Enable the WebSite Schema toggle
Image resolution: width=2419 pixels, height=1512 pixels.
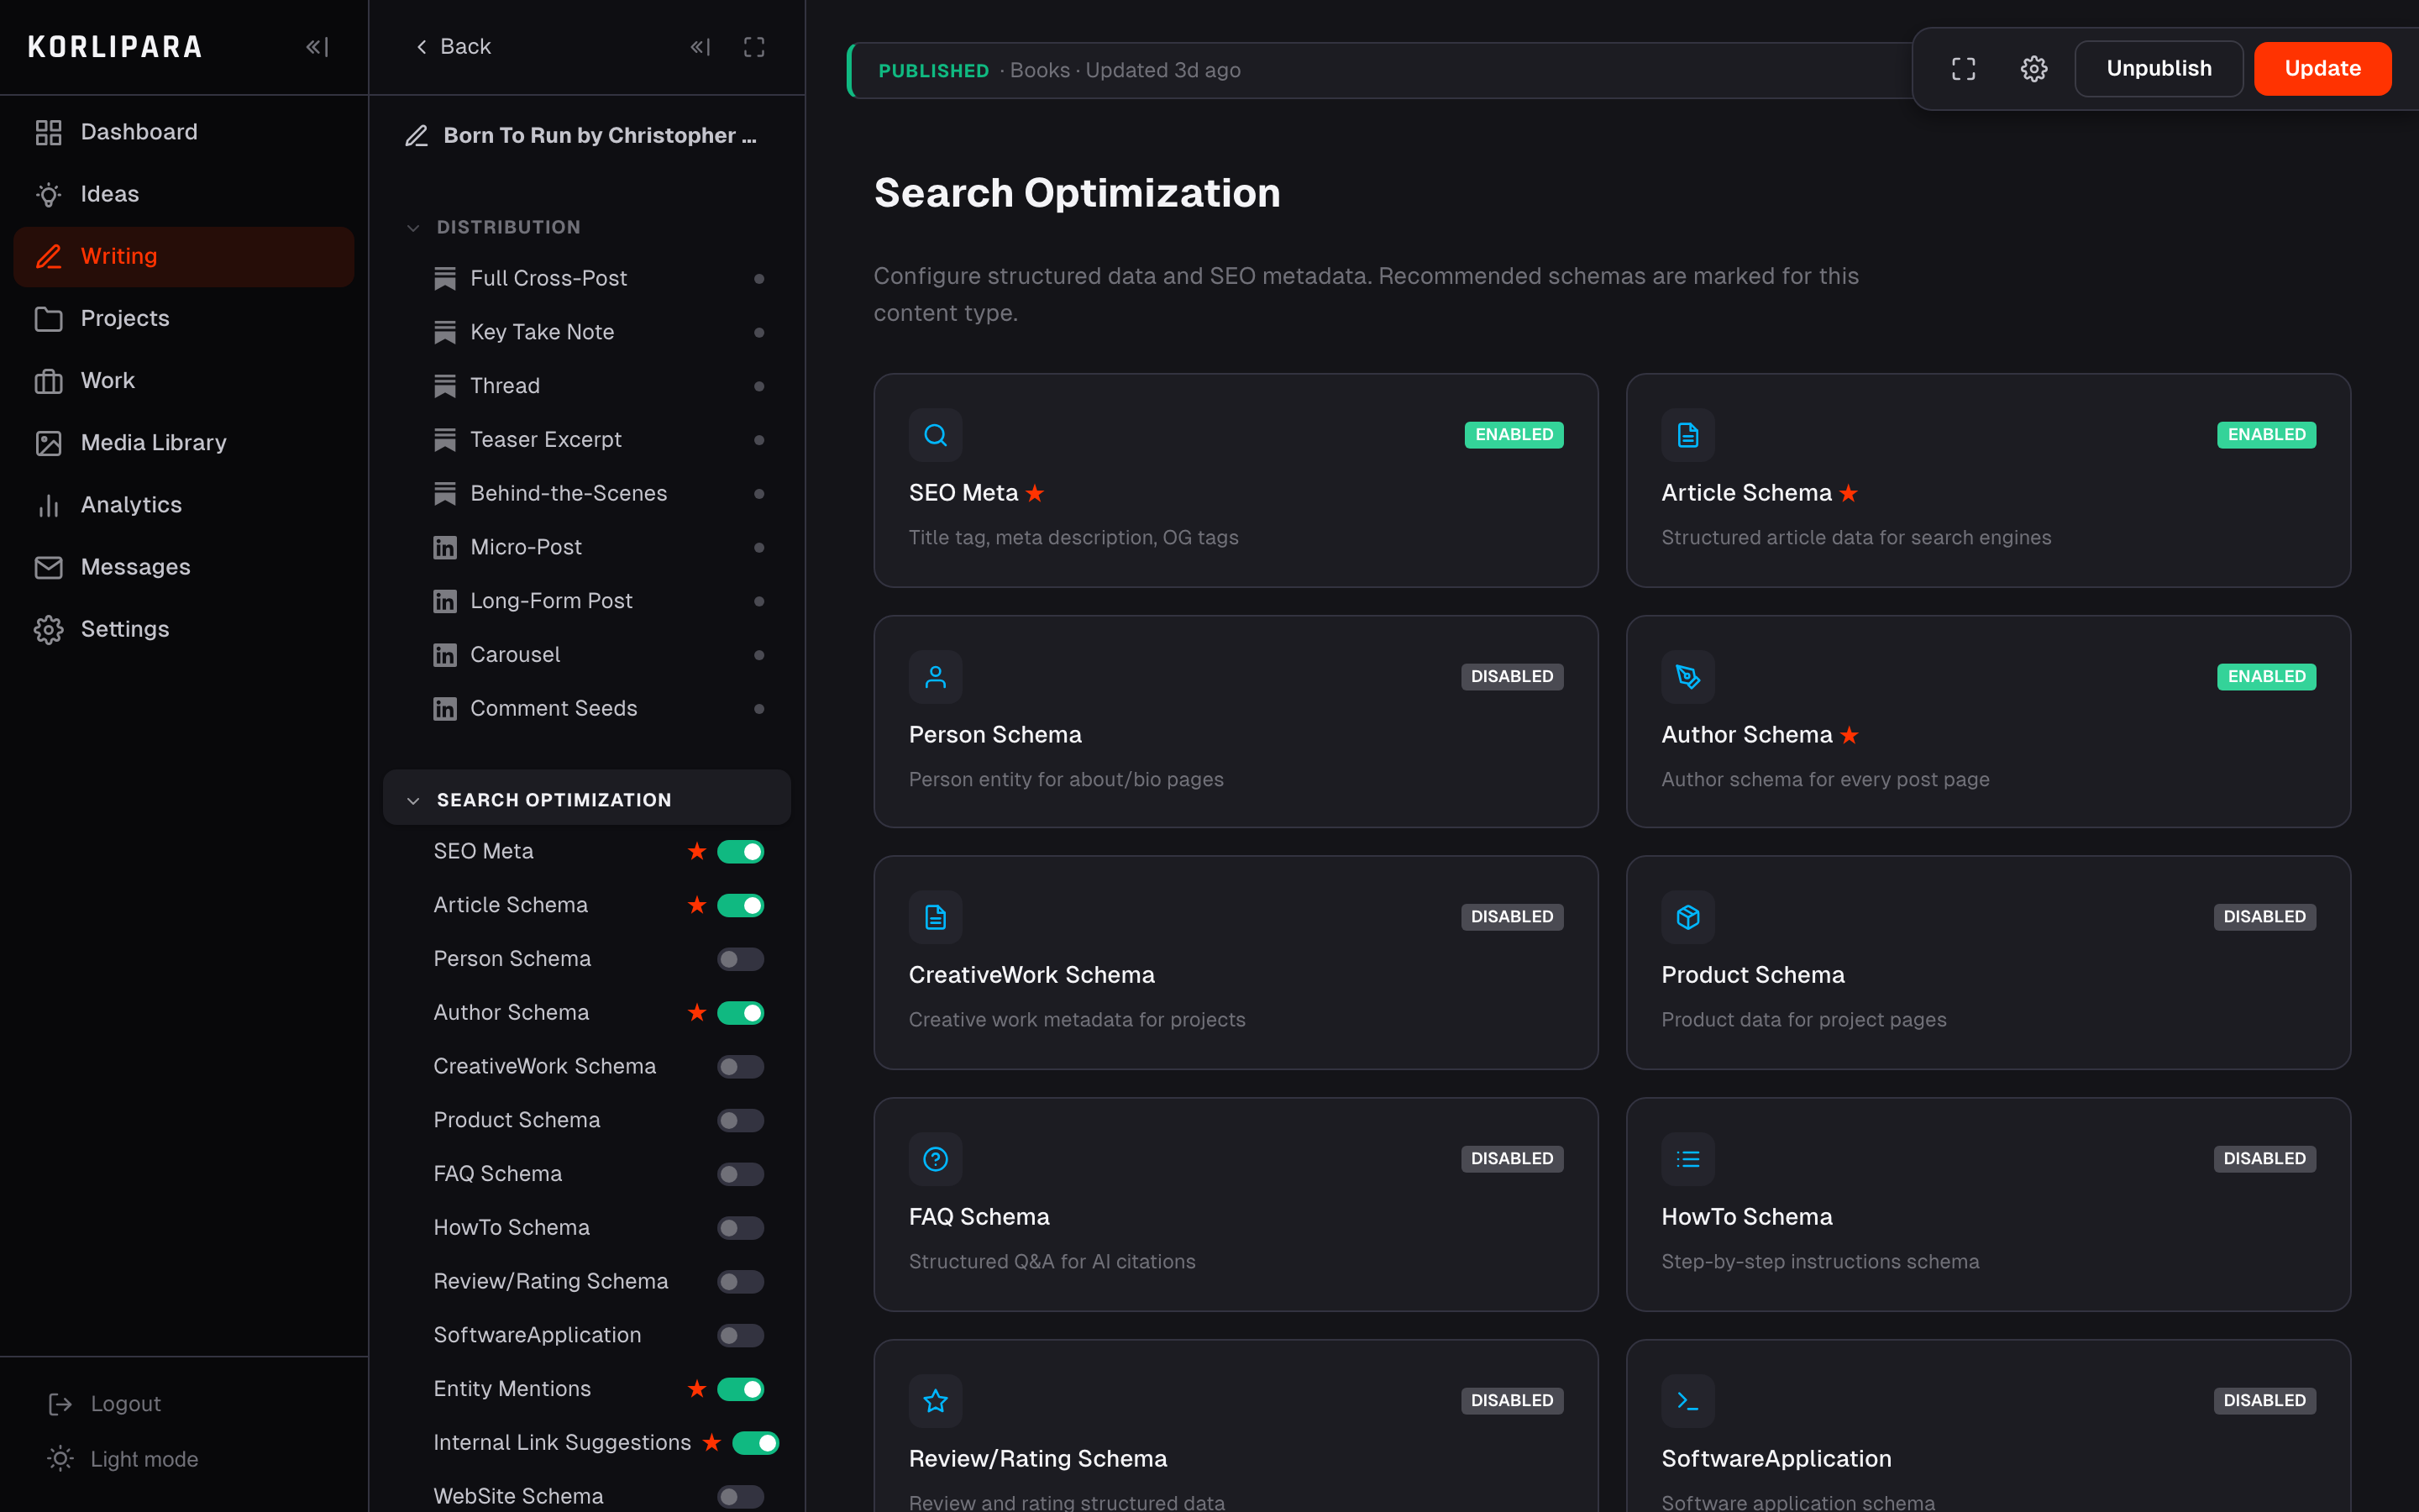741,1497
